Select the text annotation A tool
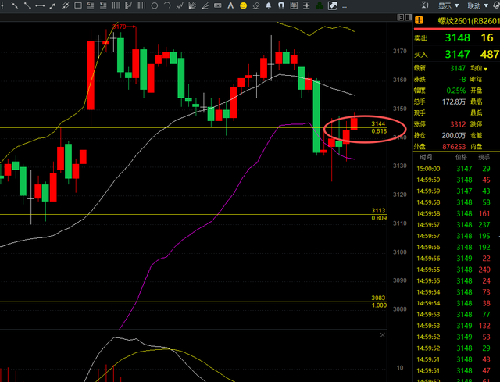Viewport: 500px width, 382px height. (230, 5)
